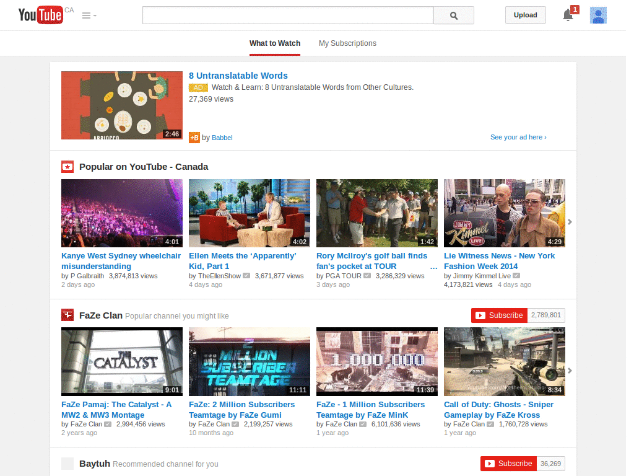Click the Babbel channel icon

tap(194, 138)
